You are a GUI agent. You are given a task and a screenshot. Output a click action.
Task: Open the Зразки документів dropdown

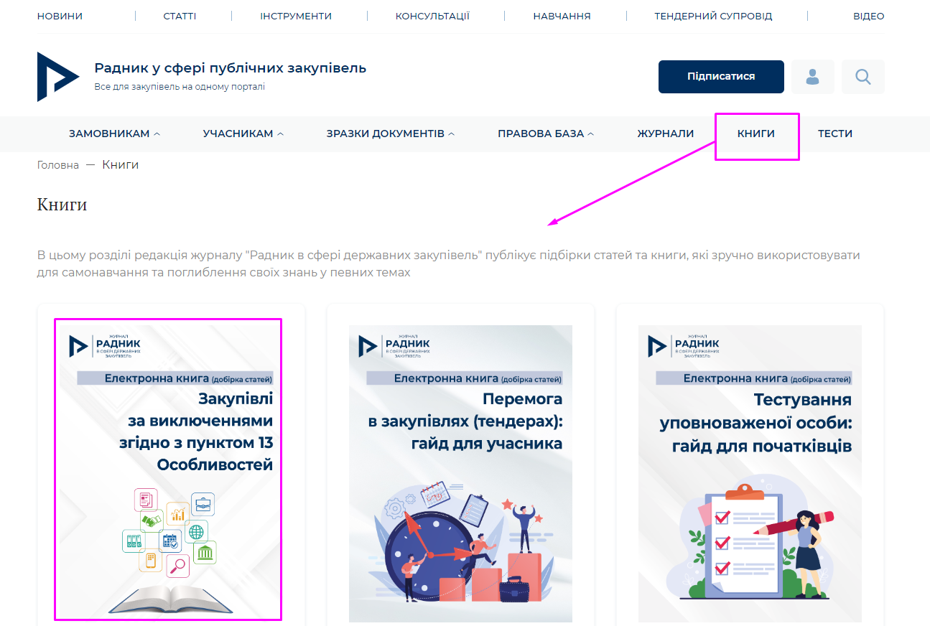point(391,134)
